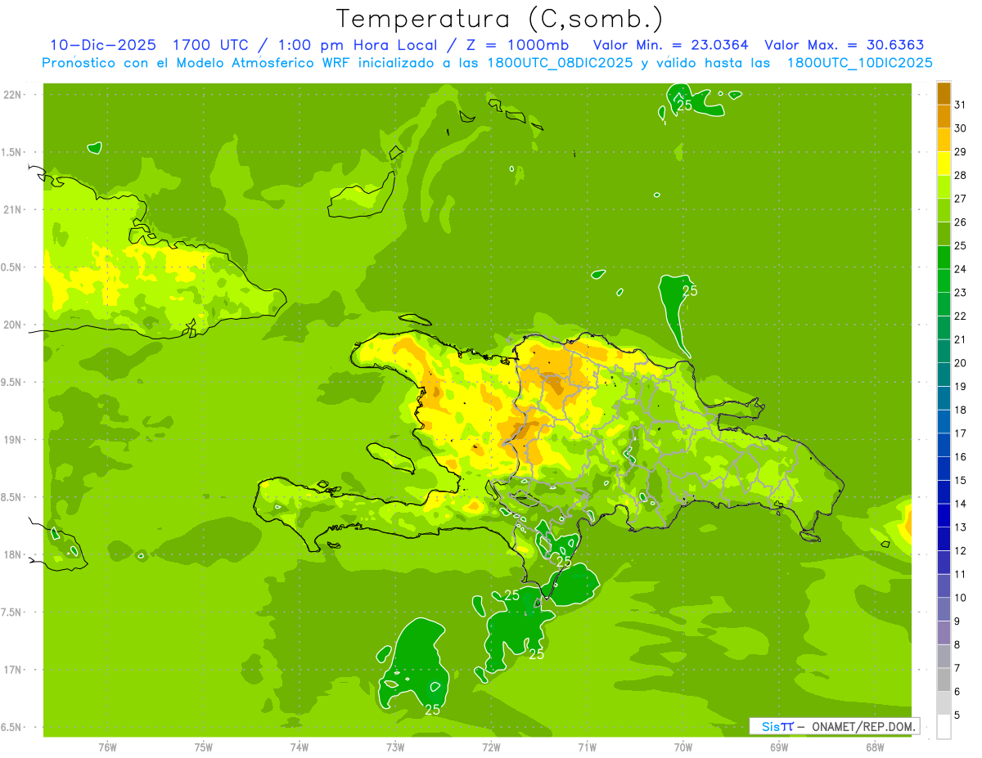Click the latitude axis label '9.5N'
Viewport: 982px width, 758px height.
[x=11, y=382]
